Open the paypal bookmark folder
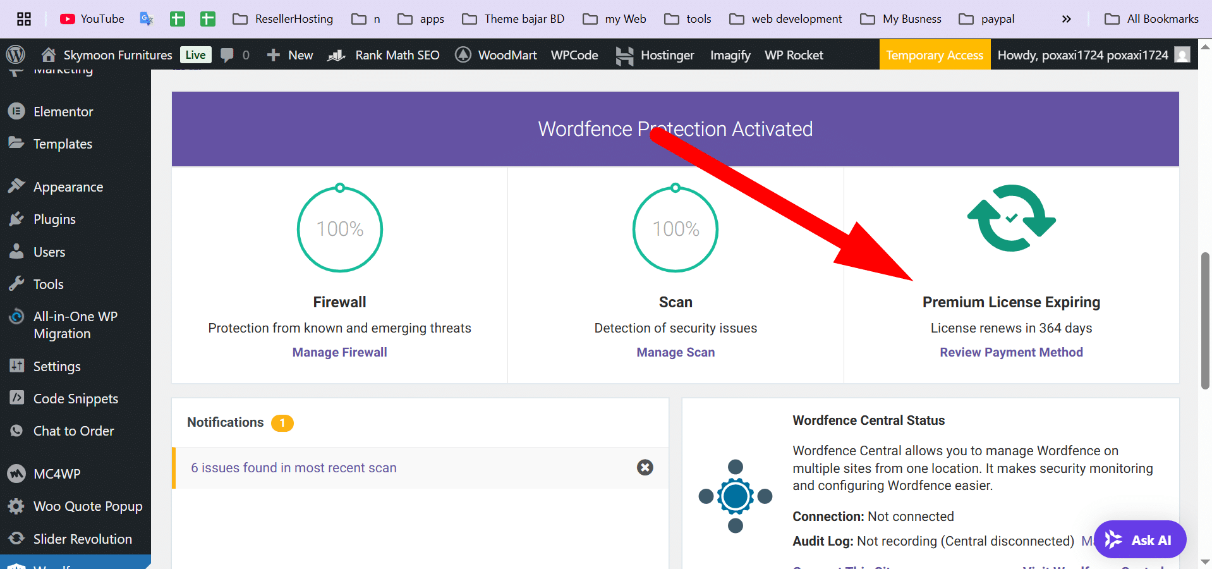Image resolution: width=1212 pixels, height=569 pixels. pyautogui.click(x=987, y=19)
